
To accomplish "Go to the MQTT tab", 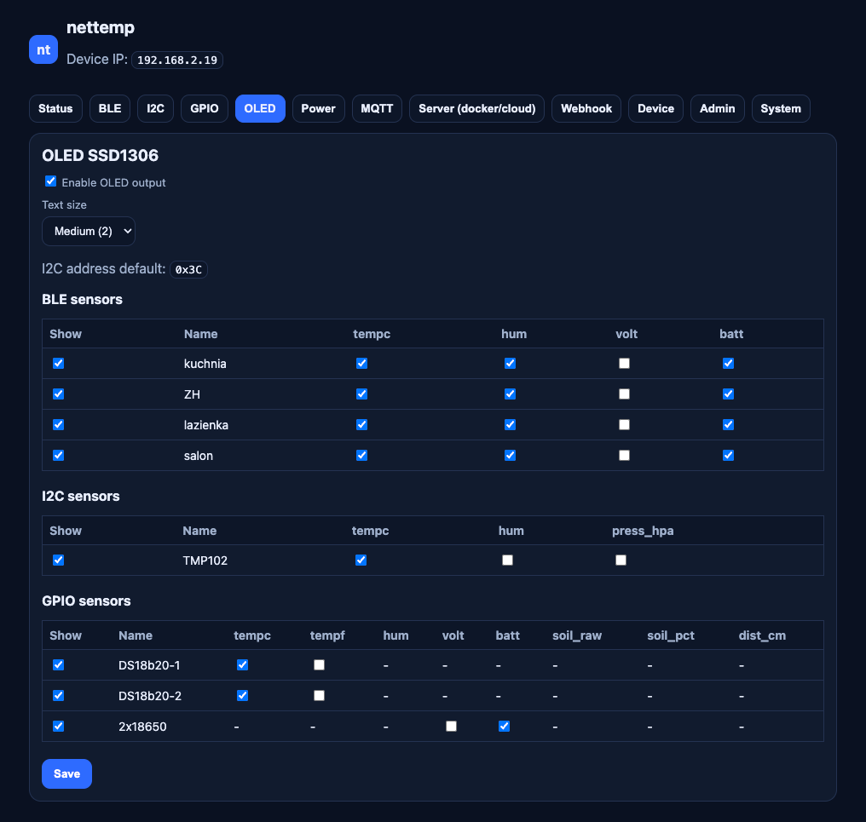I will coord(377,109).
